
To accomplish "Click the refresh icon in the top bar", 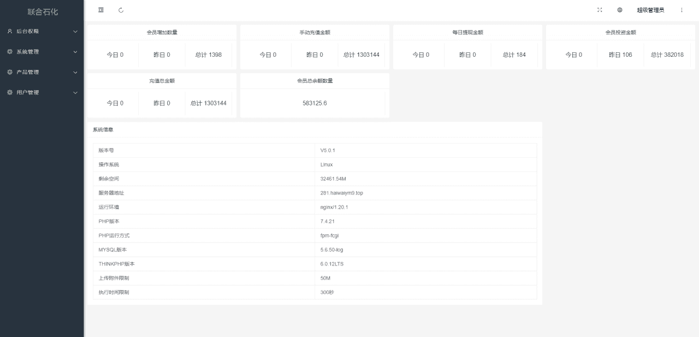I will [x=121, y=10].
